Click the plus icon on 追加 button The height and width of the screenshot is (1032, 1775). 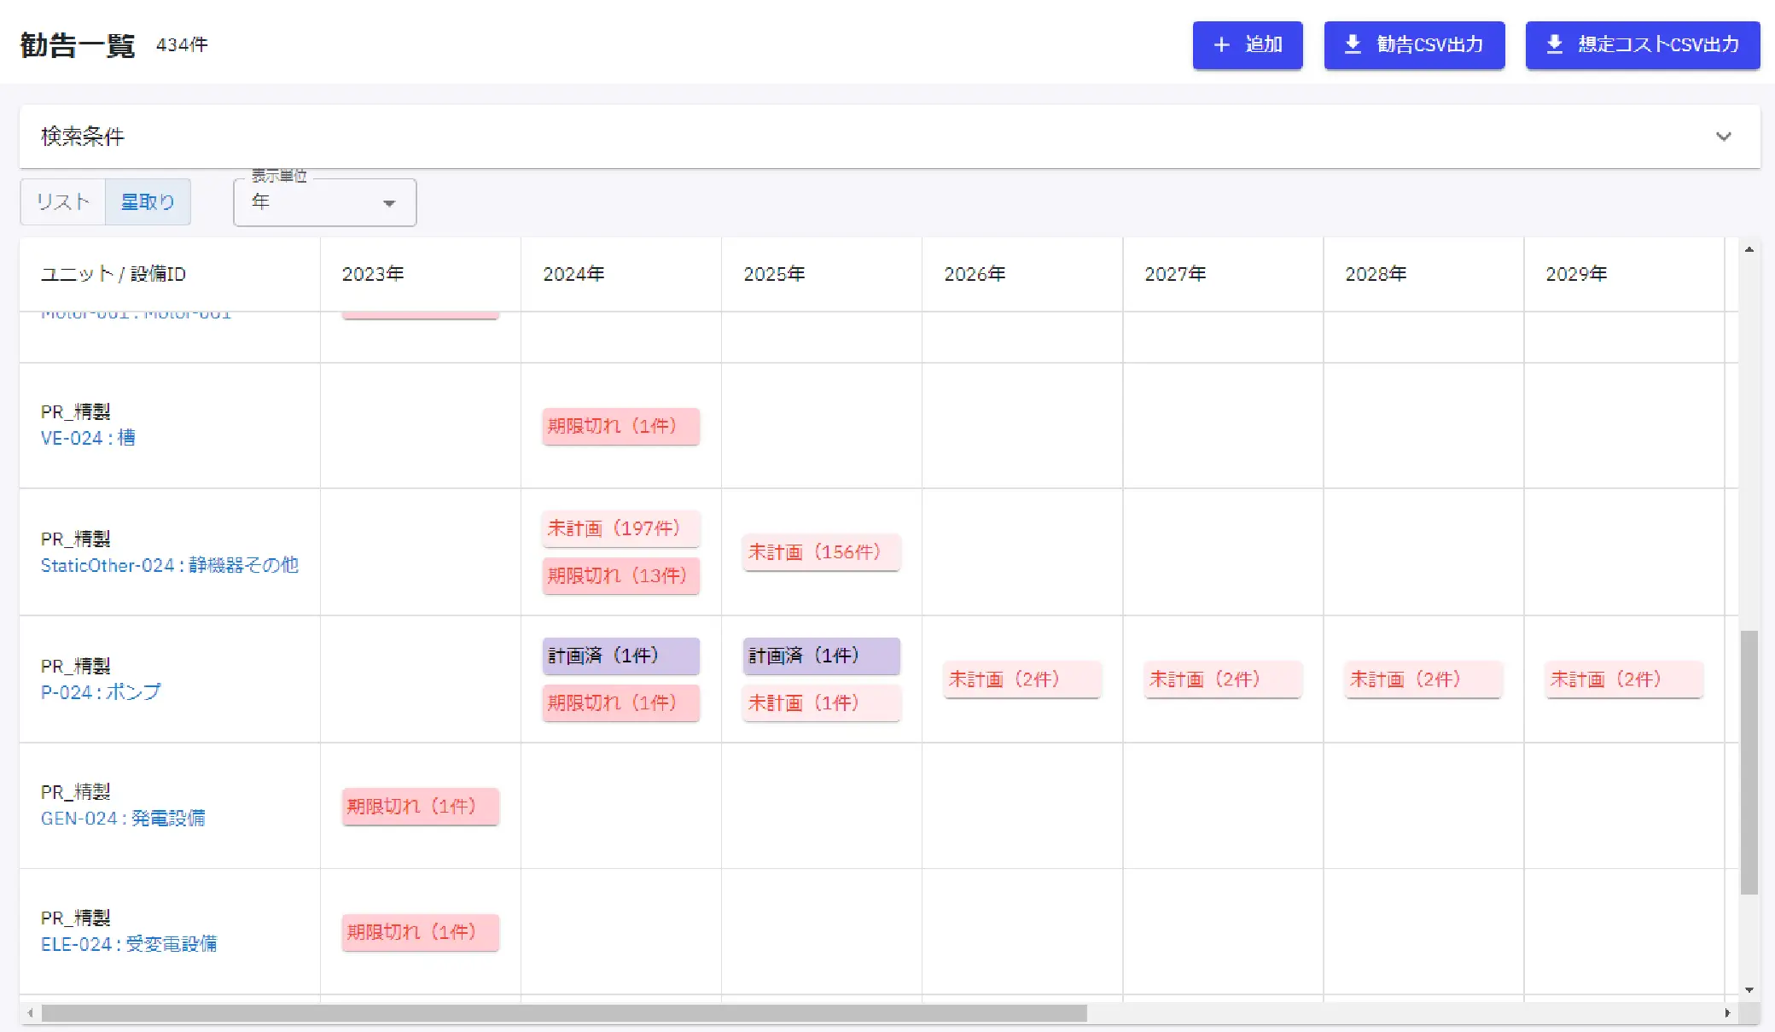(x=1221, y=45)
